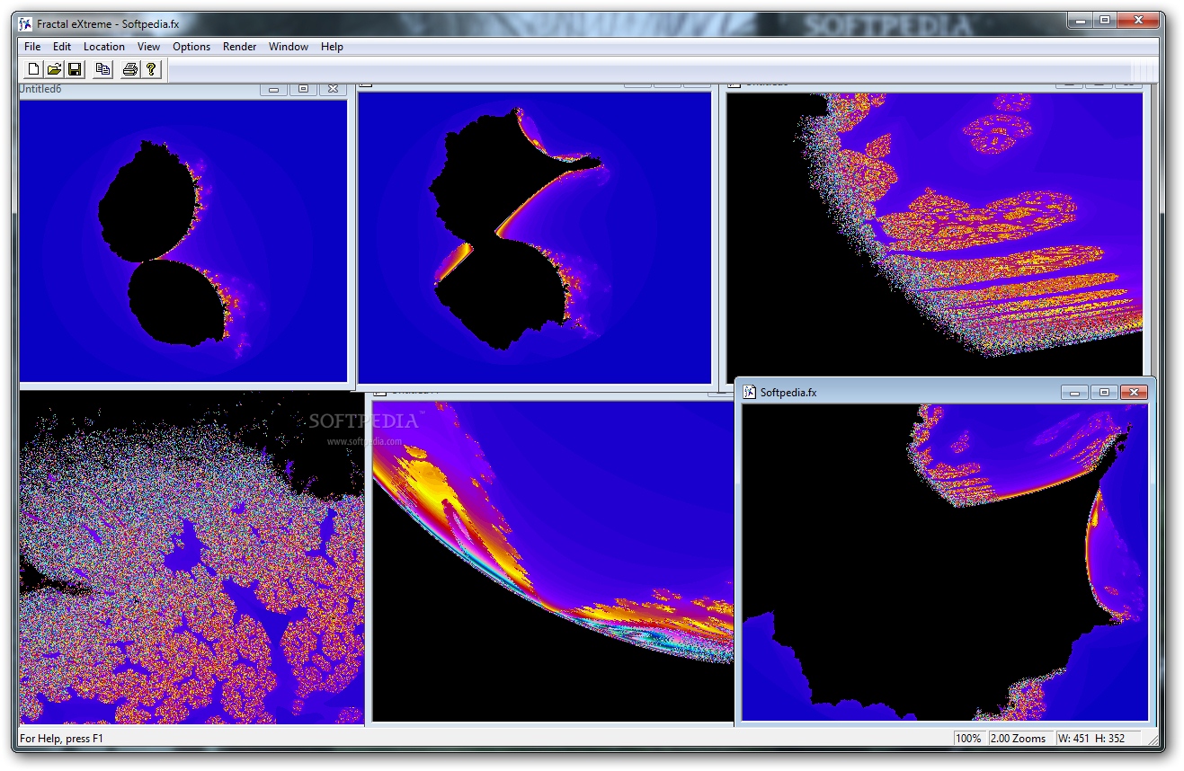Maximize the Softpedia.fx child window
The width and height of the screenshot is (1184, 771).
[1104, 392]
